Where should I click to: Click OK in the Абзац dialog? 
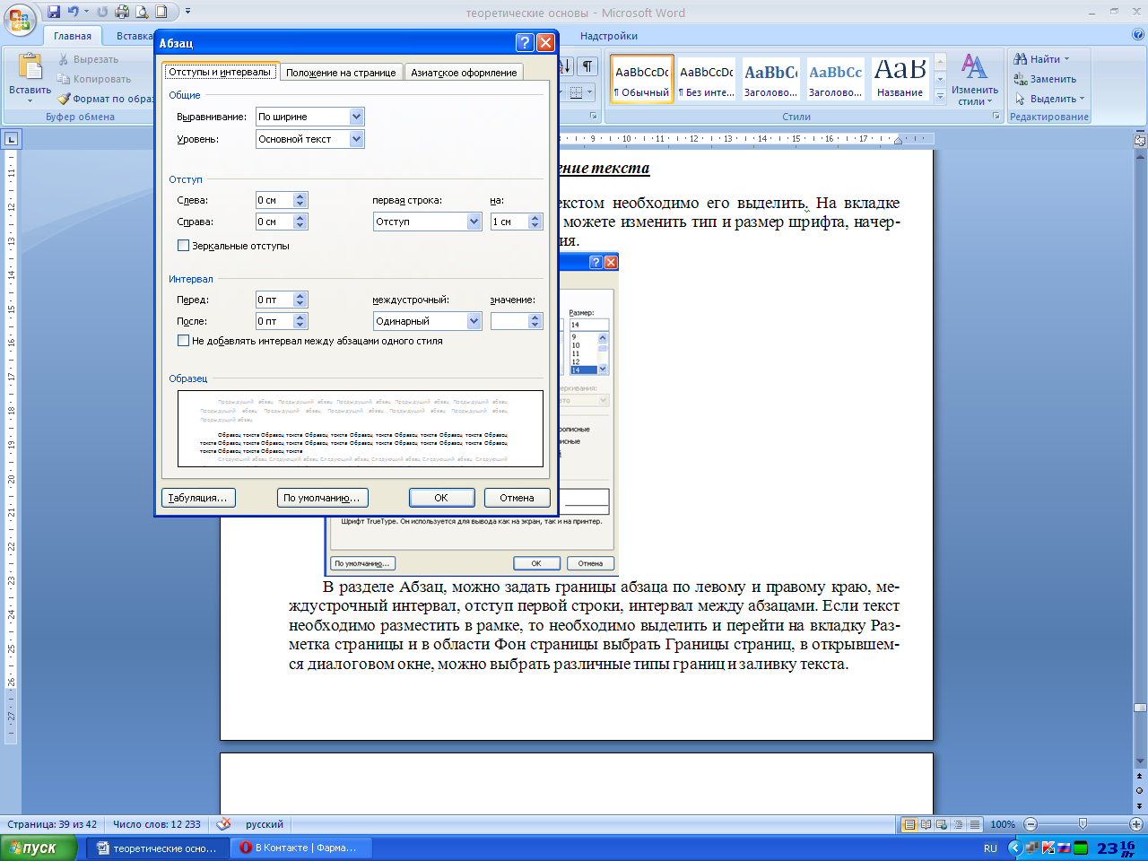click(441, 498)
